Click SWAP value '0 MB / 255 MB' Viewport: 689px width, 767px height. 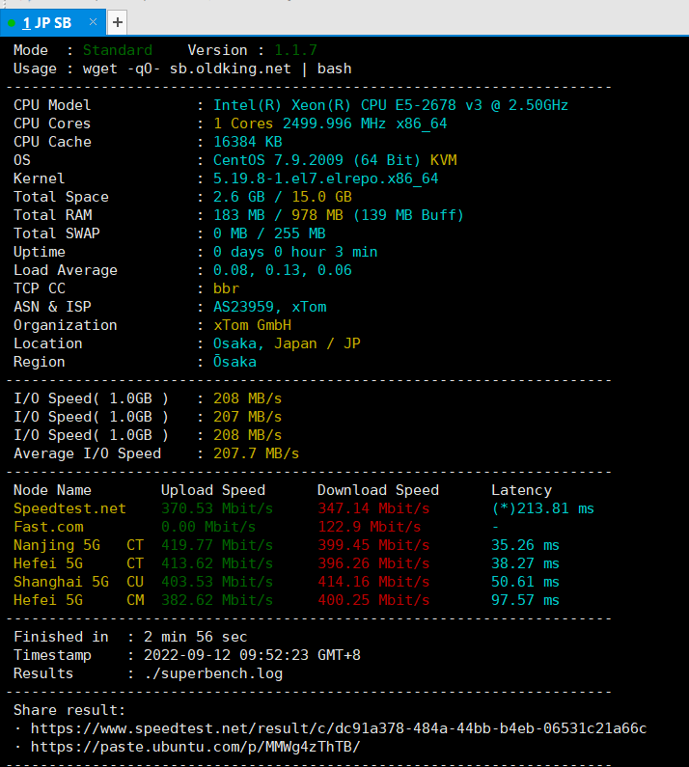[269, 233]
